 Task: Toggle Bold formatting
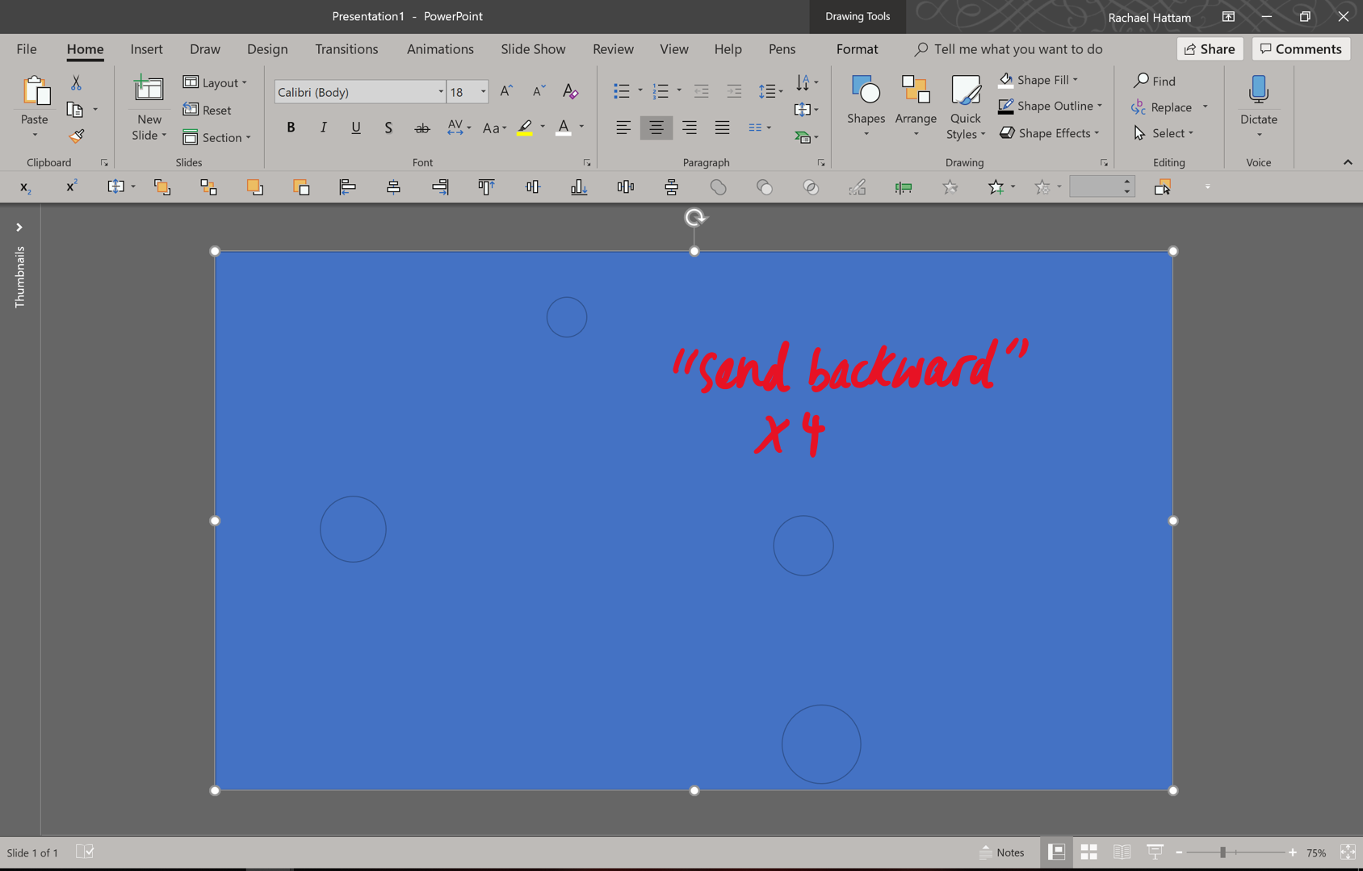[291, 127]
